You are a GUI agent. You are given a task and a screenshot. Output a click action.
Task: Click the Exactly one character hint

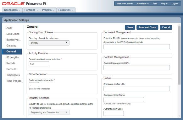[x=40, y=89]
